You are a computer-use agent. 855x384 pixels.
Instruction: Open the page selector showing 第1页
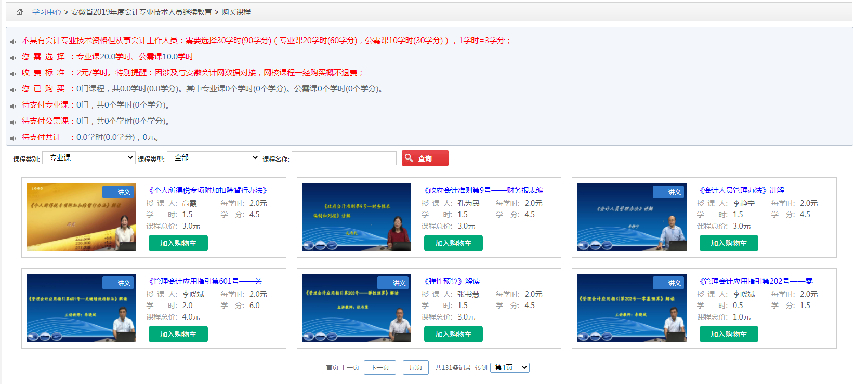click(509, 368)
